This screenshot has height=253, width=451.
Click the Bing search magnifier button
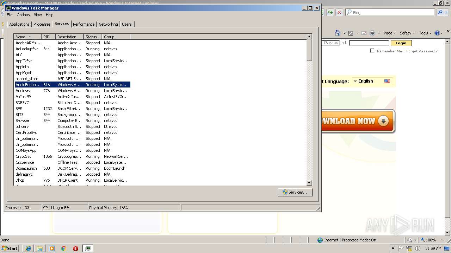click(440, 12)
